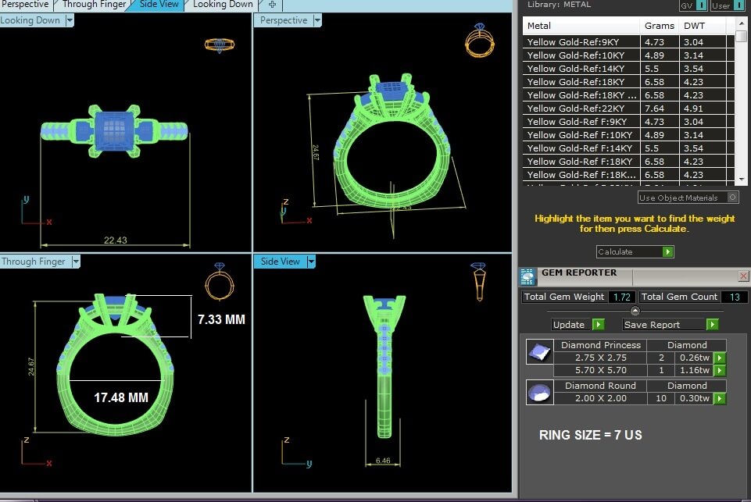Select the Yellow Gold-Ref:22KY row
751x502 pixels.
coord(581,109)
